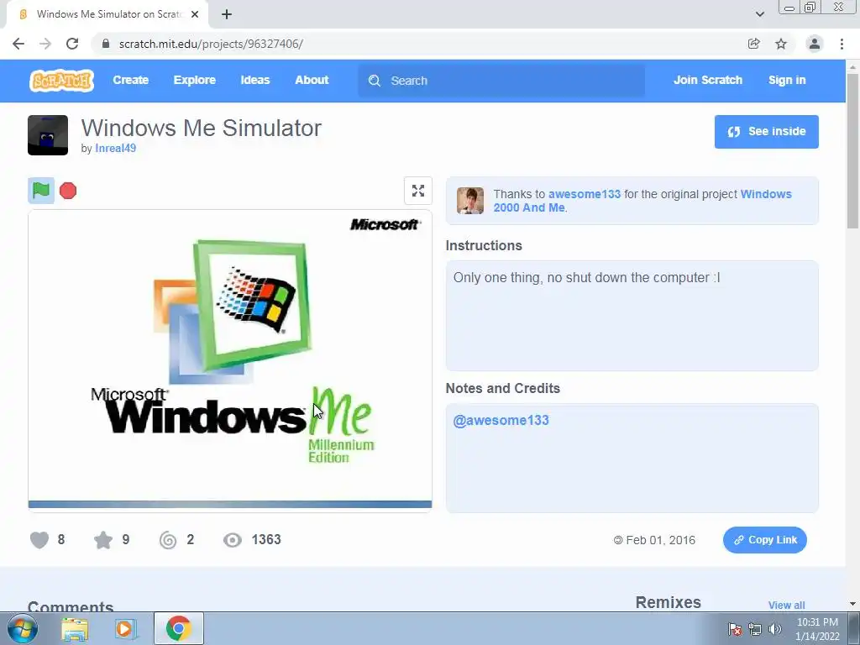Click awesome133's avatar picture
The width and height of the screenshot is (860, 645).
(470, 200)
